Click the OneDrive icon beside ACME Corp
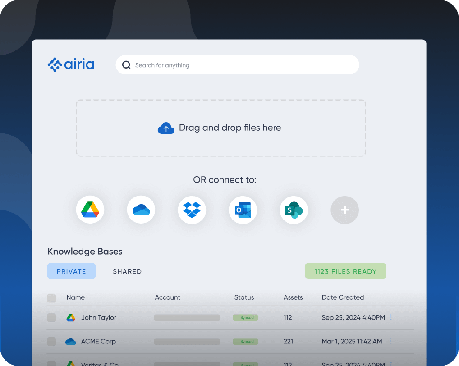This screenshot has height=366, width=459. pyautogui.click(x=70, y=341)
